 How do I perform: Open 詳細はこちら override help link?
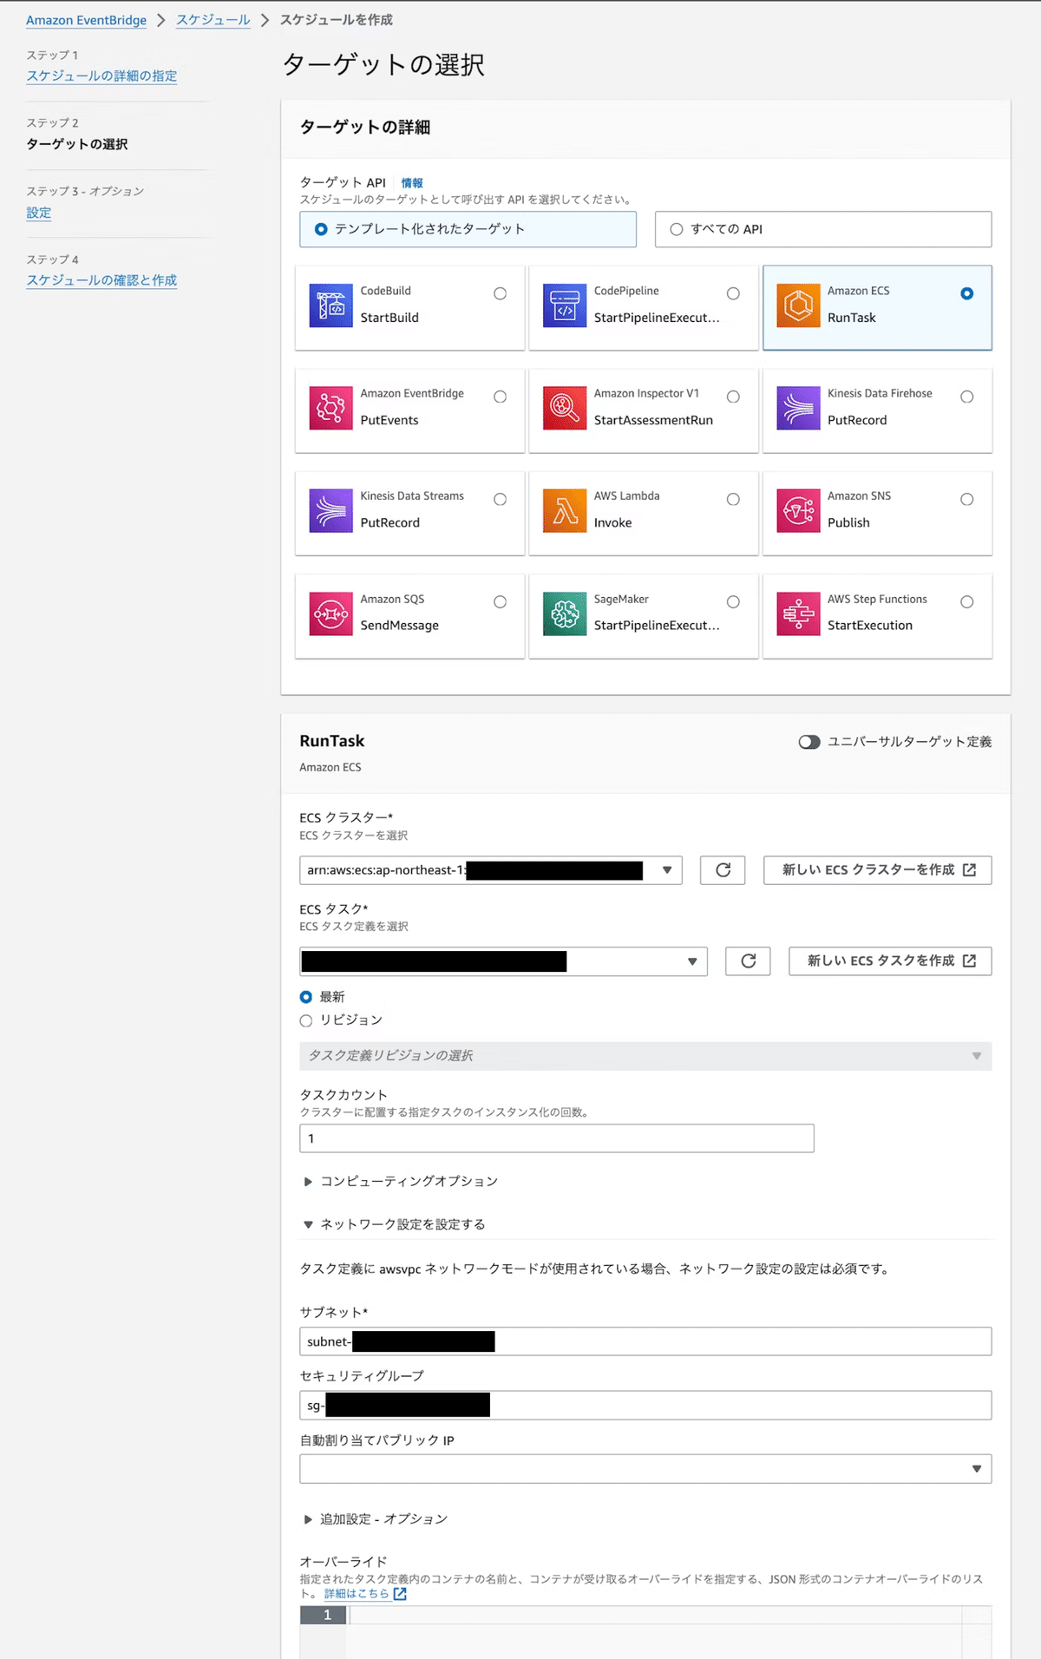tap(357, 1594)
